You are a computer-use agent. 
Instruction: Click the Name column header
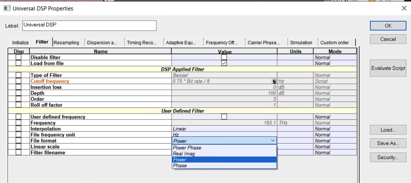[101, 51]
